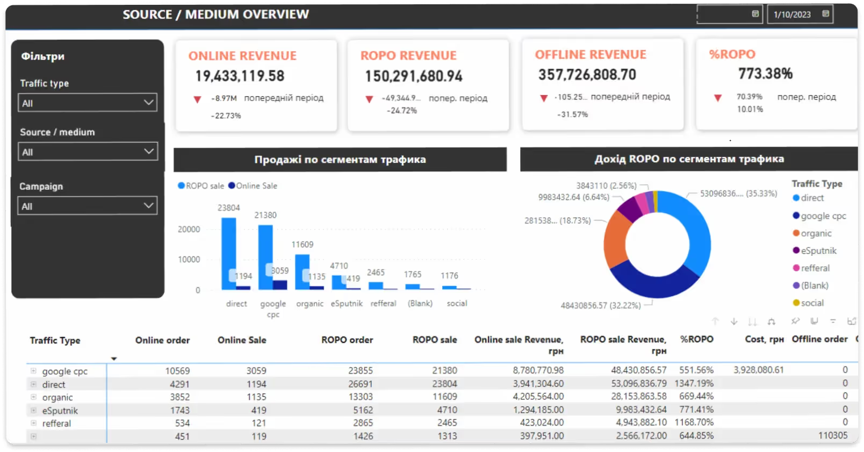Screen dimensions: 864x452
Task: Open the start date calendar picker icon
Action: [x=755, y=14]
